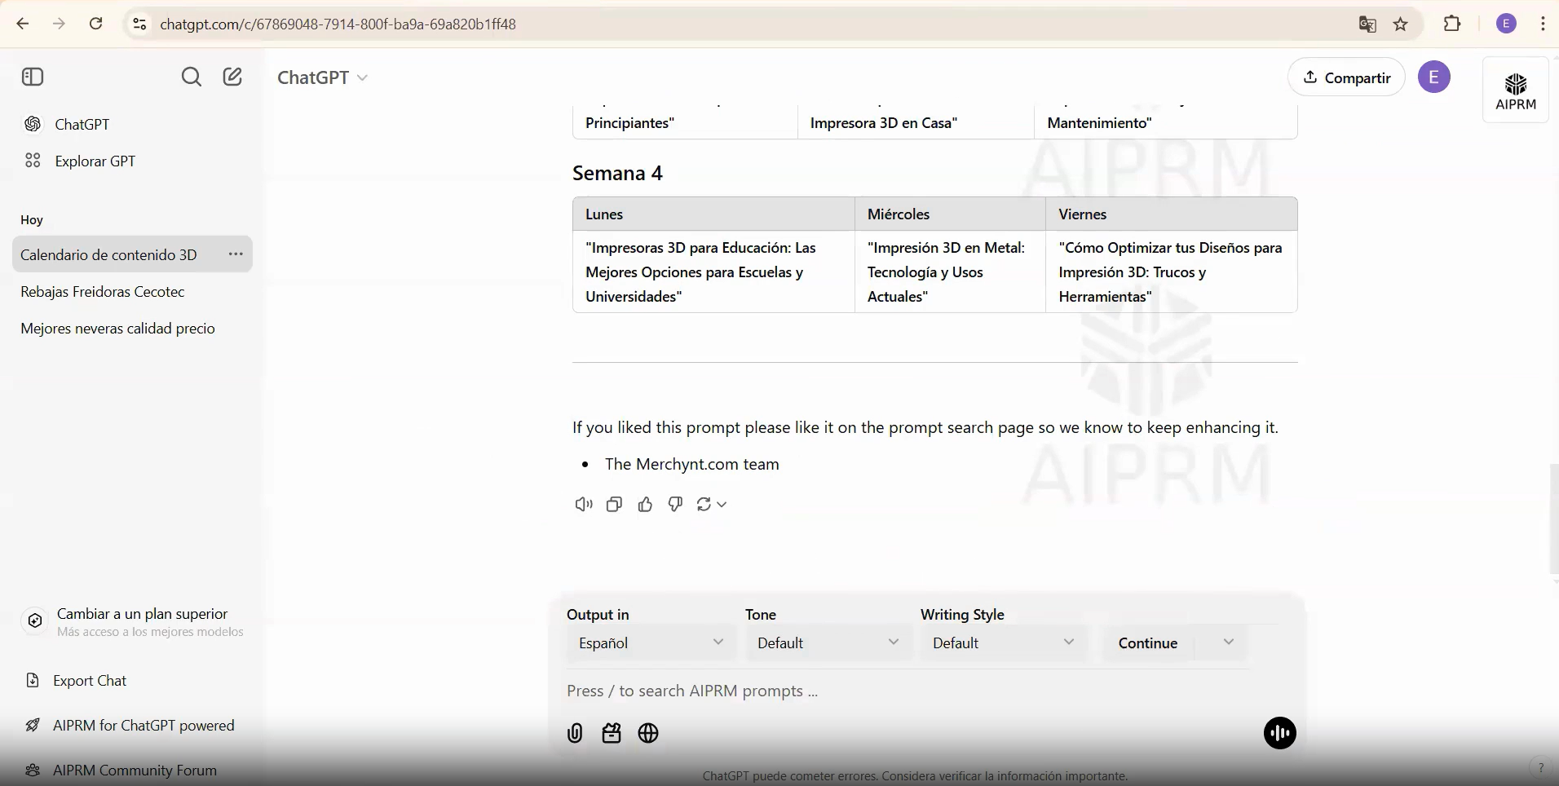Screen dimensions: 1559x786
Task: Go back with the browser back arrow
Action: (23, 24)
